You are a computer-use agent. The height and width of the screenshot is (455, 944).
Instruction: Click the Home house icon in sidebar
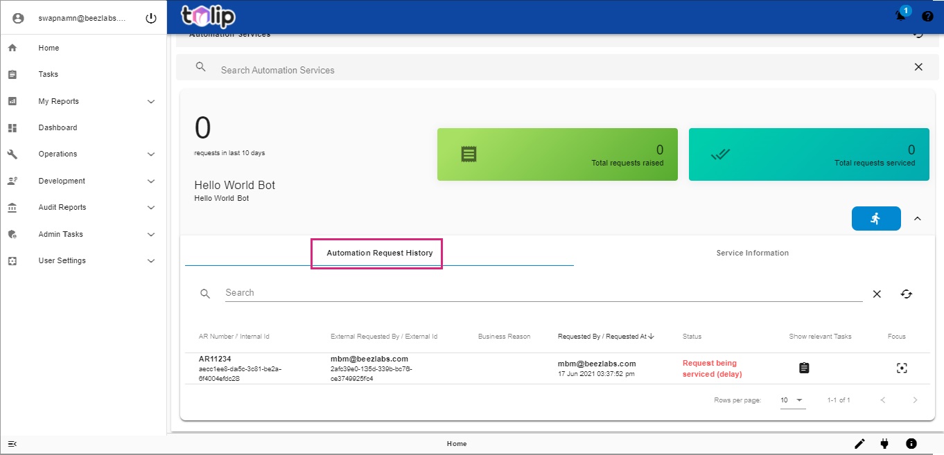tap(12, 48)
